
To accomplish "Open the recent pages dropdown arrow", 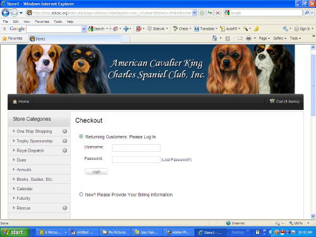I will point(21,13).
